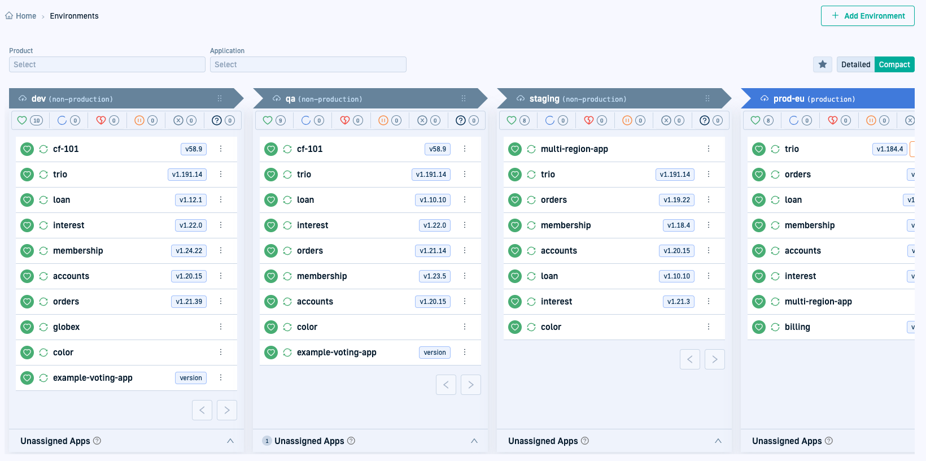926x461 pixels.
Task: Click the help icon next to dev Unassigned Apps
Action: click(x=97, y=441)
